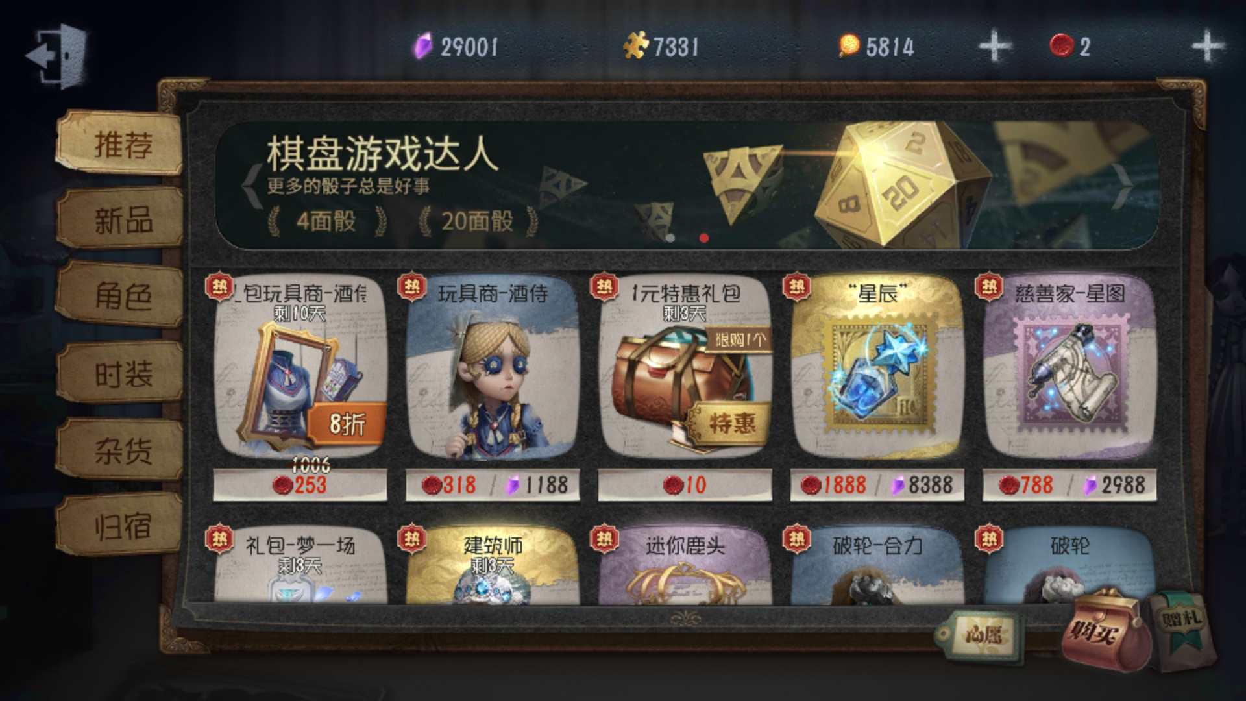Select the 归宿 tab
The image size is (1246, 701).
(x=121, y=526)
